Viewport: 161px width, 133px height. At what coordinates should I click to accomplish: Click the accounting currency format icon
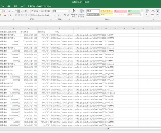coord(54,15)
